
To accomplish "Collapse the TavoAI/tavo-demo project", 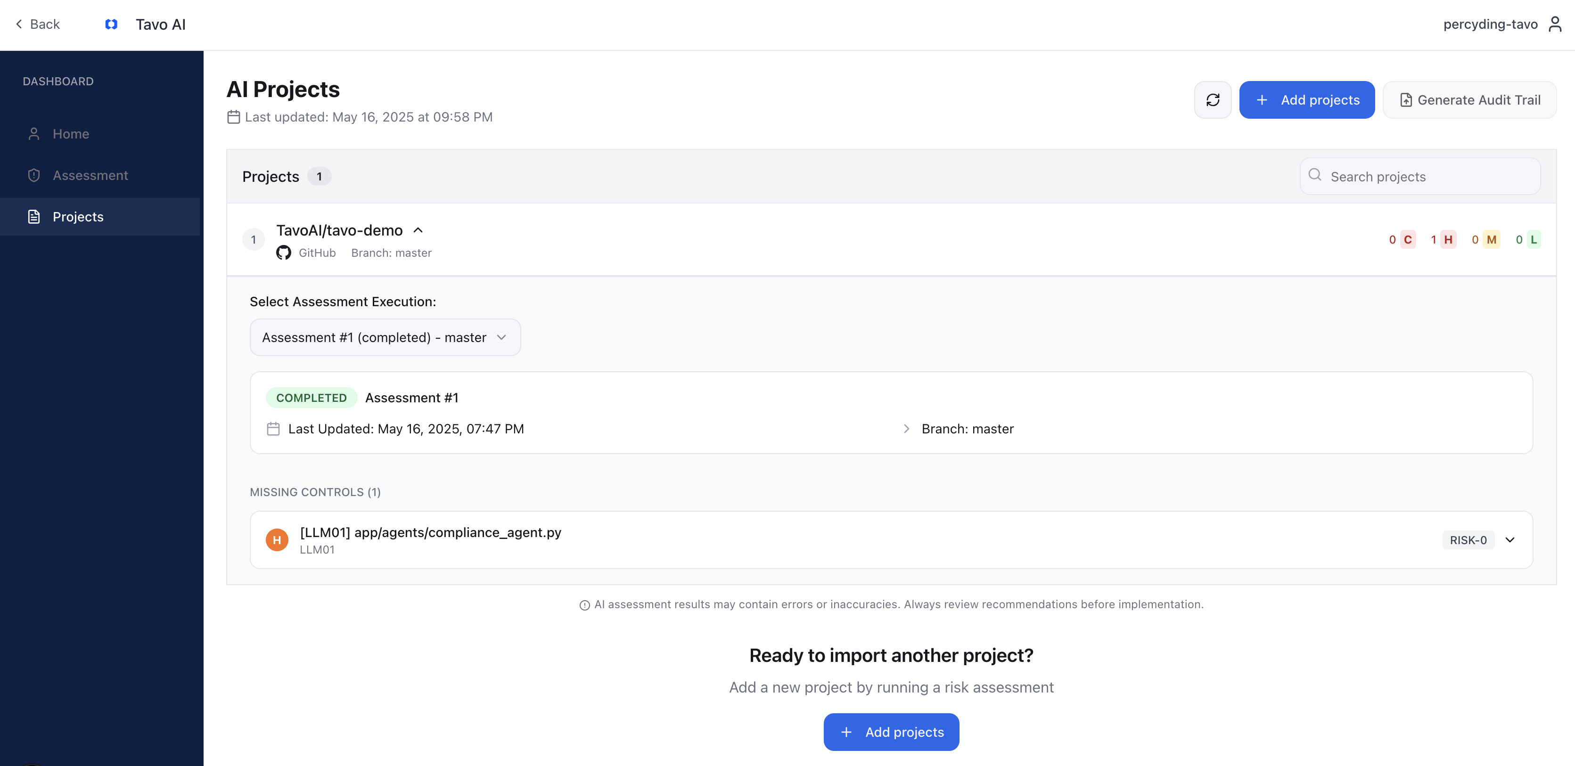I will tap(418, 230).
